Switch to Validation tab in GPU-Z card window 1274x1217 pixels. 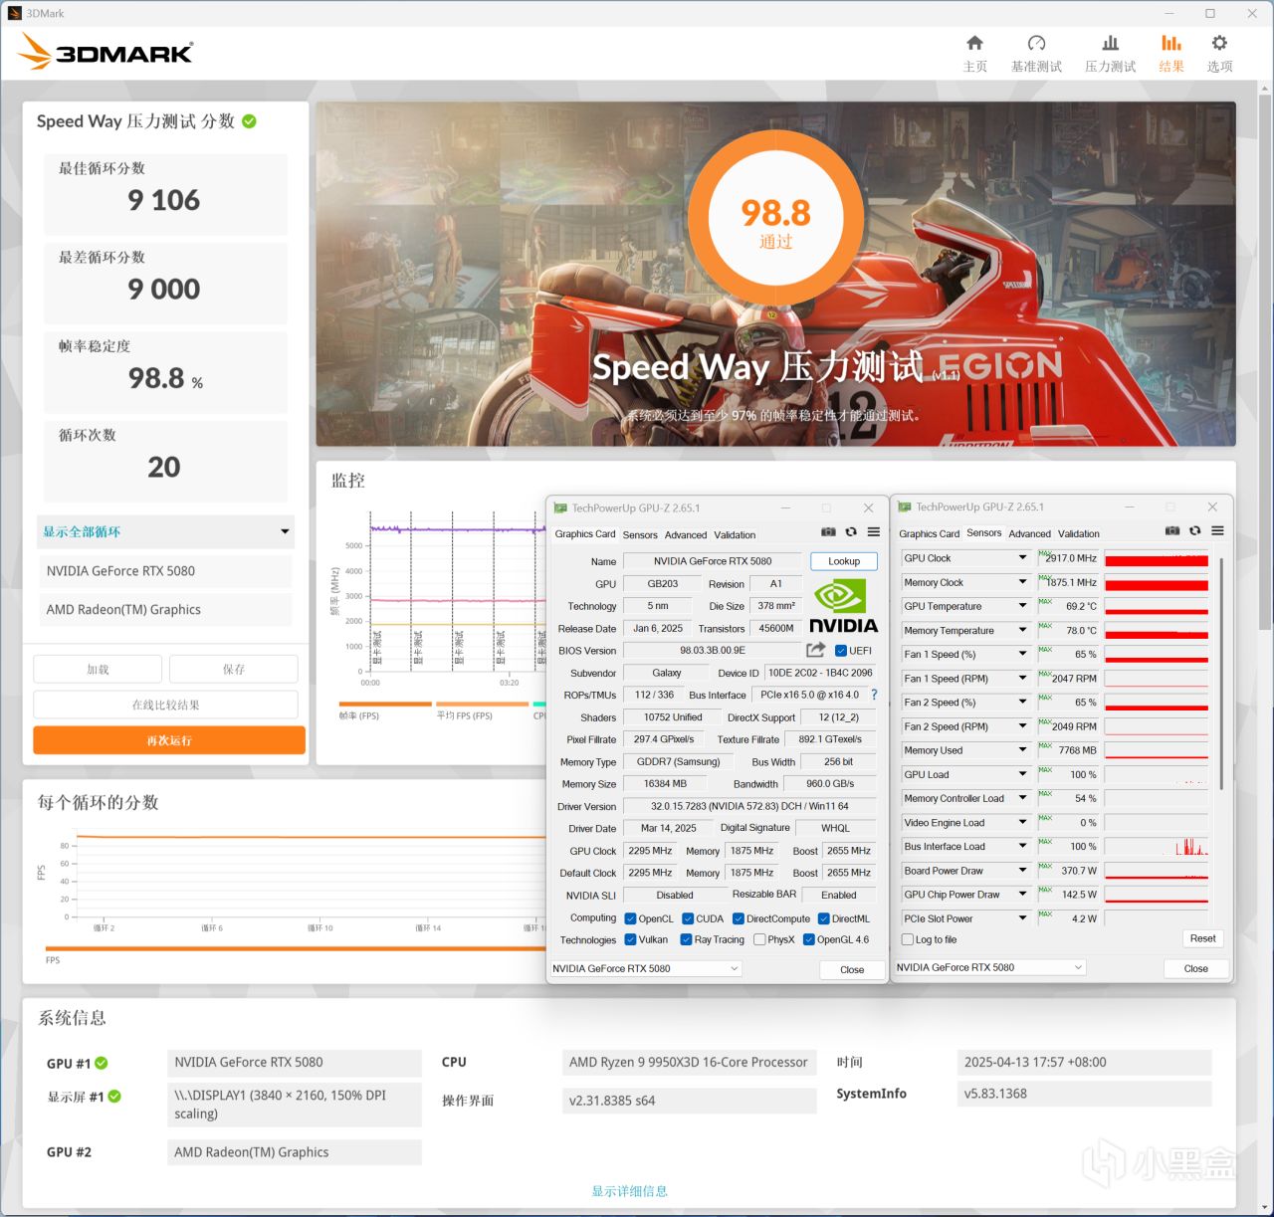click(735, 534)
